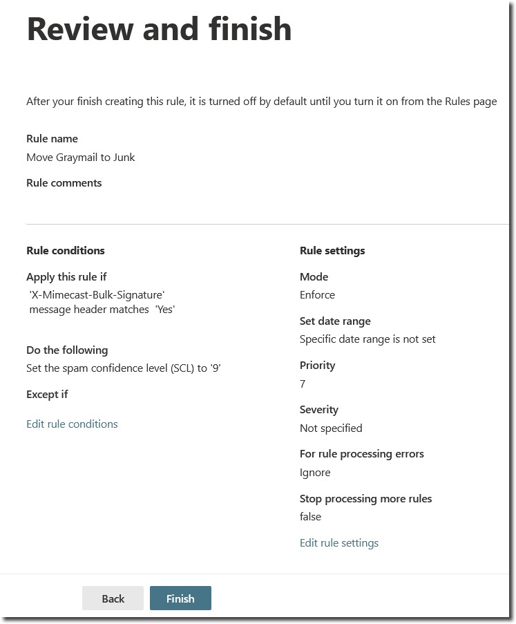
Task: Click the spam confidence level action text
Action: click(x=123, y=368)
